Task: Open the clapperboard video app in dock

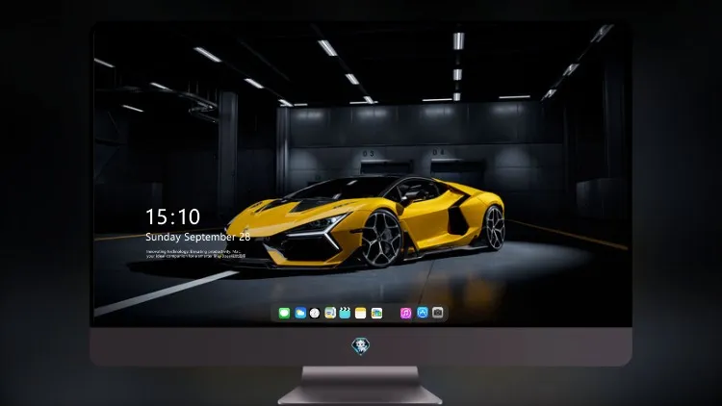Action: pyautogui.click(x=345, y=313)
